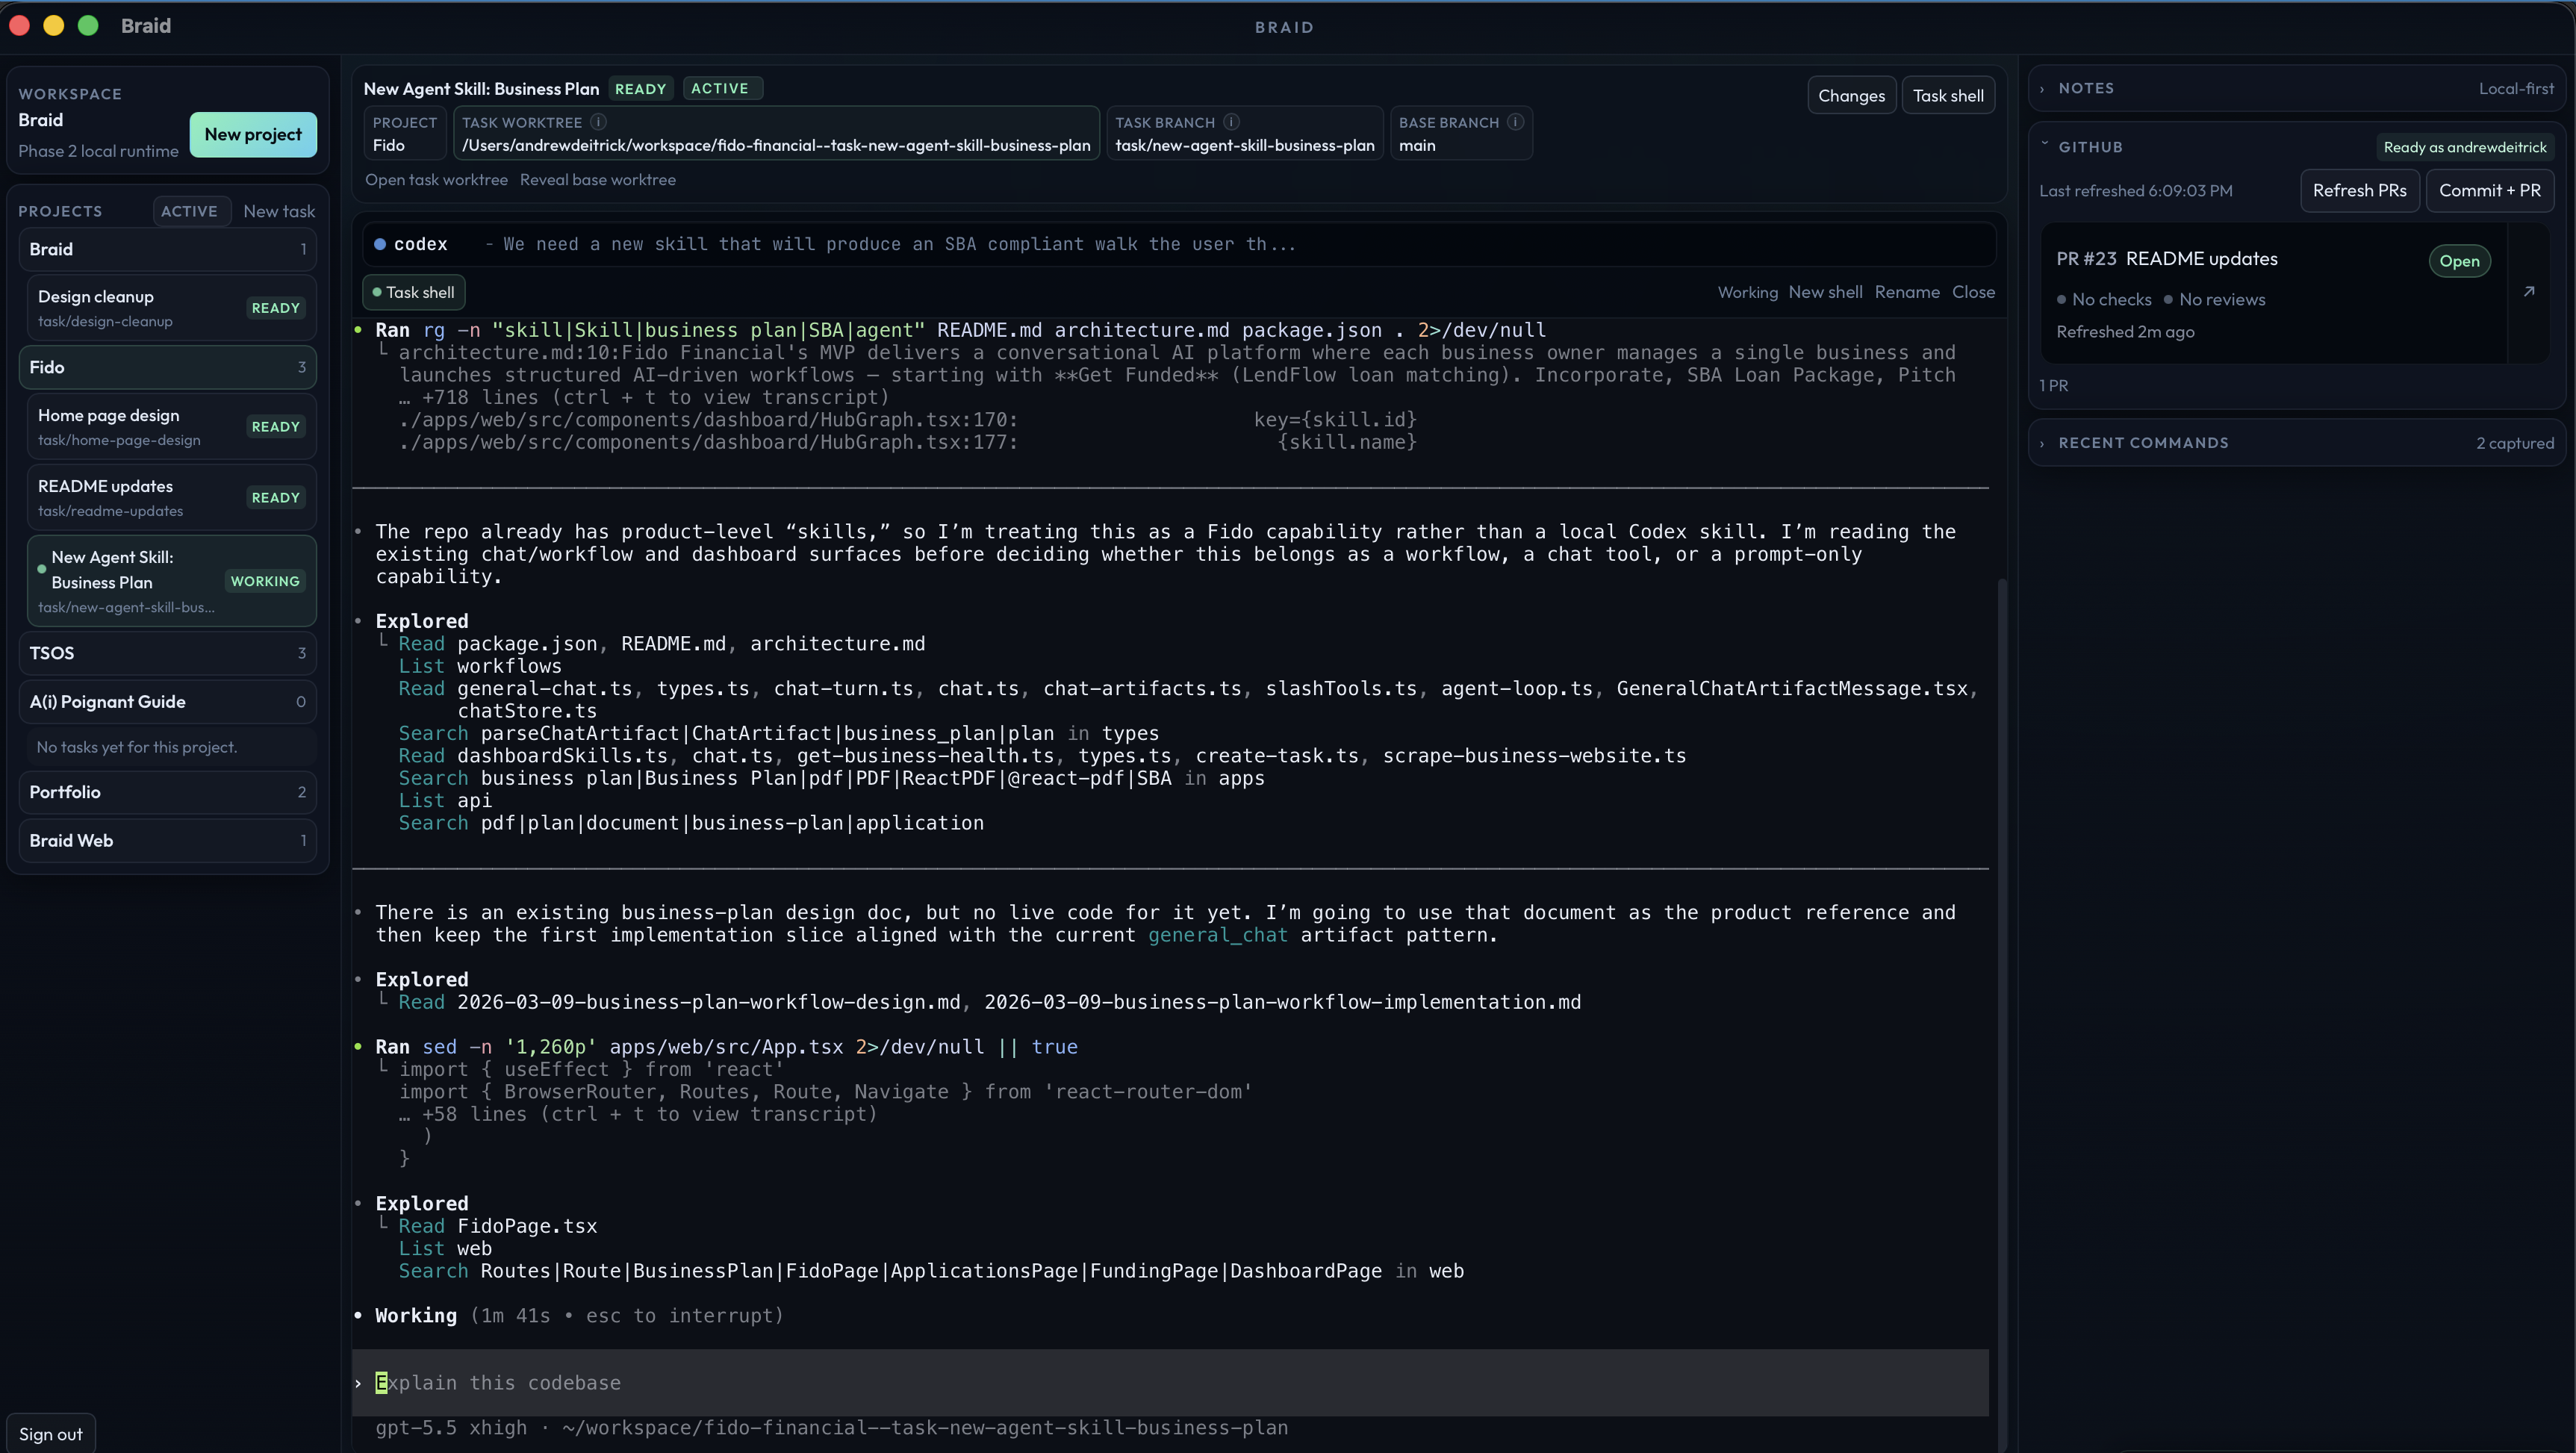This screenshot has height=1453, width=2576.
Task: Open the Design cleanup task
Action: [x=171, y=308]
